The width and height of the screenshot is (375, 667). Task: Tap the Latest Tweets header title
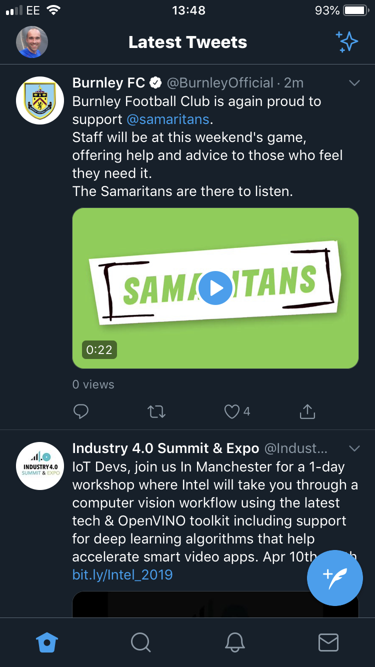tap(187, 42)
